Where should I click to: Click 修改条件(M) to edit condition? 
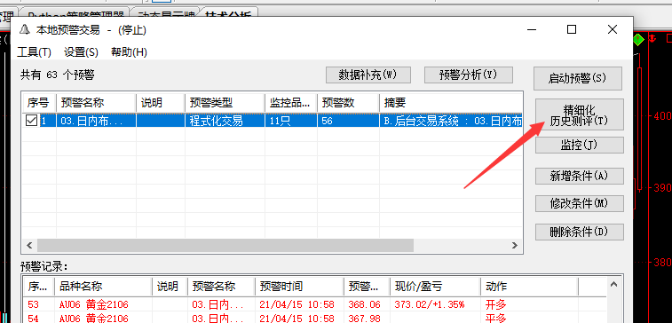(580, 203)
